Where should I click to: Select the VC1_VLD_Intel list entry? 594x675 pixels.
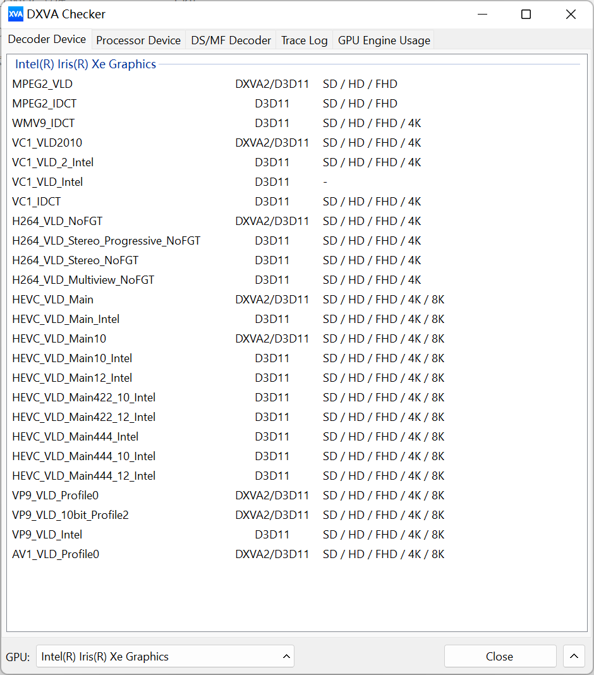[47, 182]
